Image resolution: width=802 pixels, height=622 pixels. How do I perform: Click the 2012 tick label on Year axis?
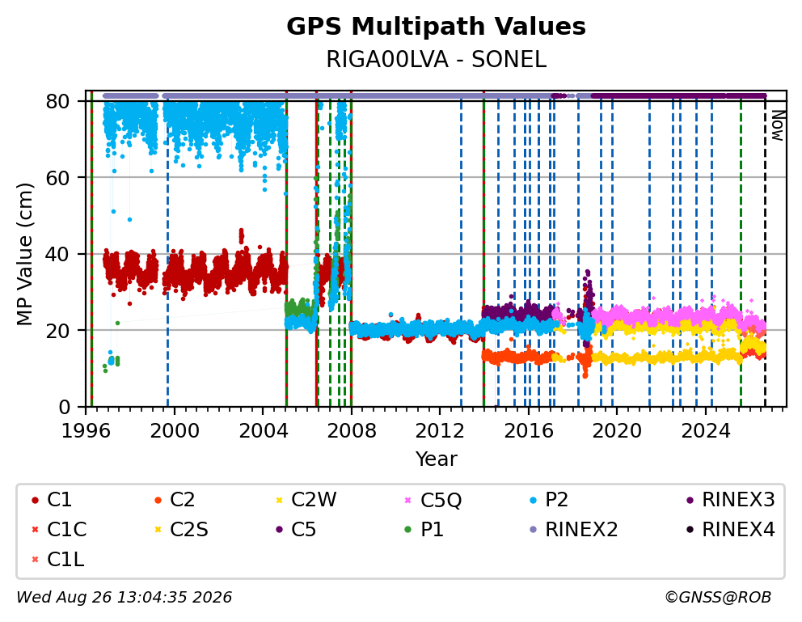pos(439,431)
